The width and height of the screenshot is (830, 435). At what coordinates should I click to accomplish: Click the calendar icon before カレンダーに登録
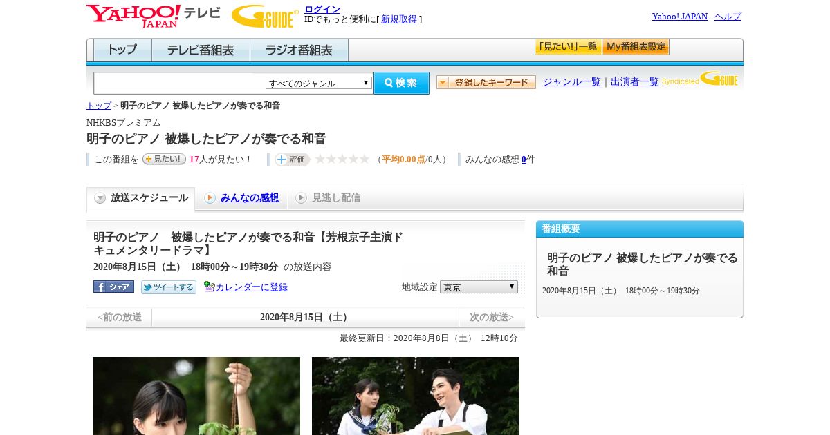pyautogui.click(x=210, y=287)
